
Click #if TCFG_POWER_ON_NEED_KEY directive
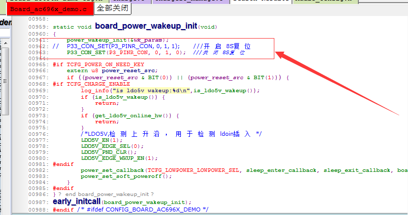click(98, 64)
